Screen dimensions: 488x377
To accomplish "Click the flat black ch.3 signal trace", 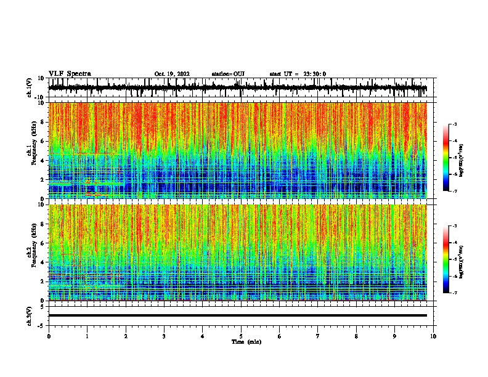I will tap(238, 315).
